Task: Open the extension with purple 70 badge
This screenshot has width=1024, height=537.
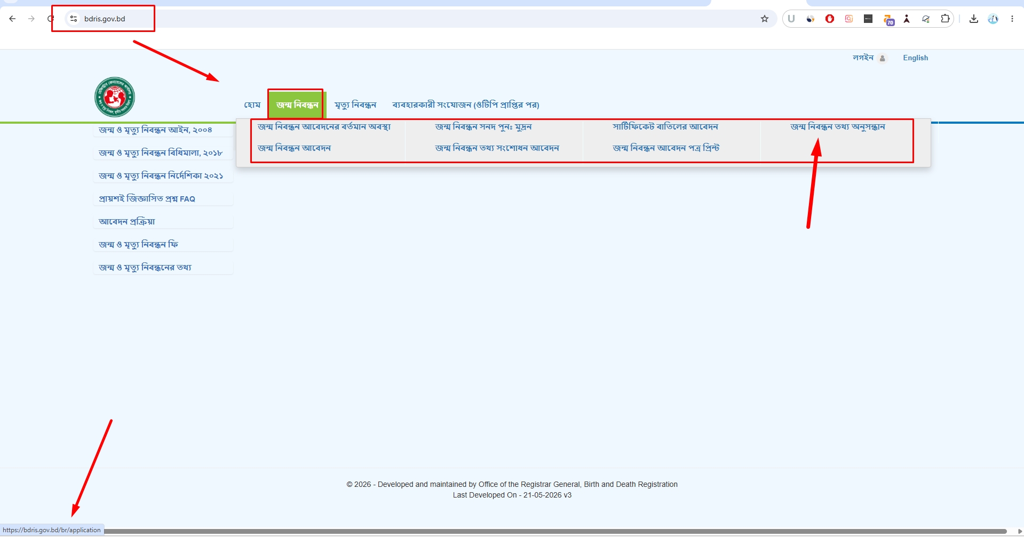Action: pos(888,20)
